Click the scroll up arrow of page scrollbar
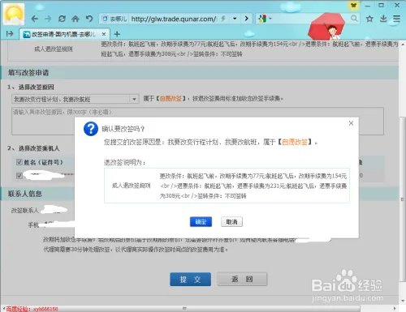 [403, 44]
